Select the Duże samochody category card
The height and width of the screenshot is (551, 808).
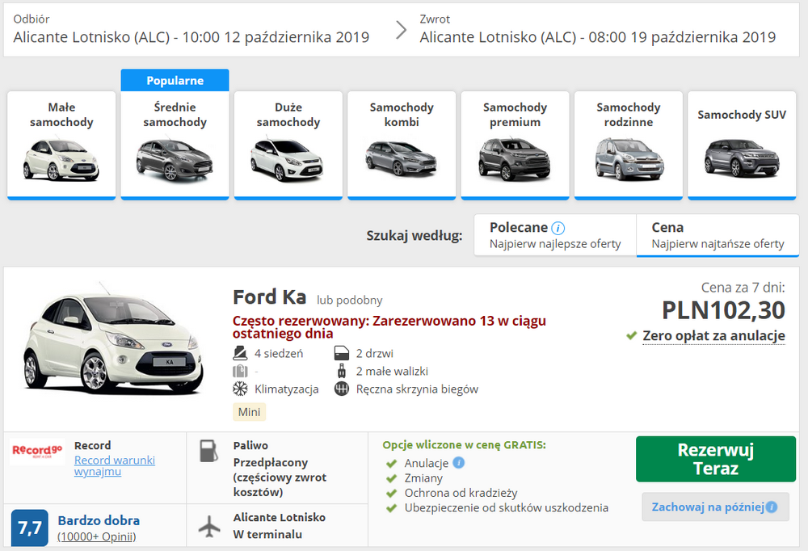pos(288,145)
